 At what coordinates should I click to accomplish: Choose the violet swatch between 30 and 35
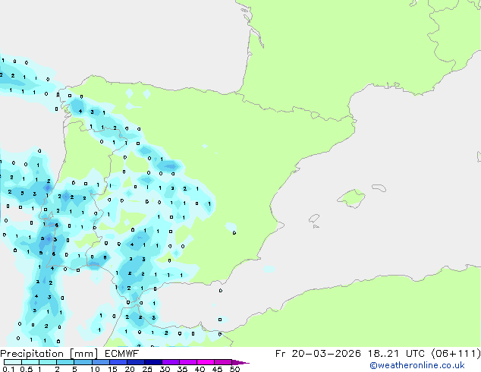point(170,362)
